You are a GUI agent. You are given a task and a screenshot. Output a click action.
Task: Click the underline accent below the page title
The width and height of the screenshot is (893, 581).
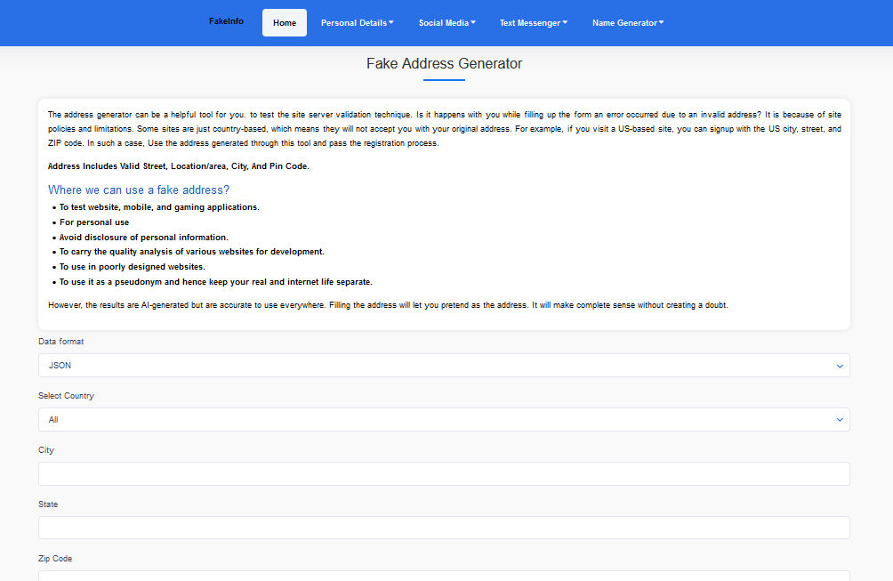(444, 80)
